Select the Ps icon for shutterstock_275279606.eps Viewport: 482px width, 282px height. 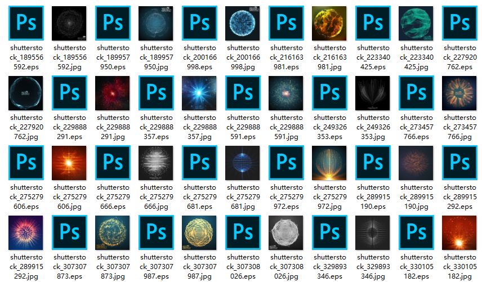tap(26, 163)
